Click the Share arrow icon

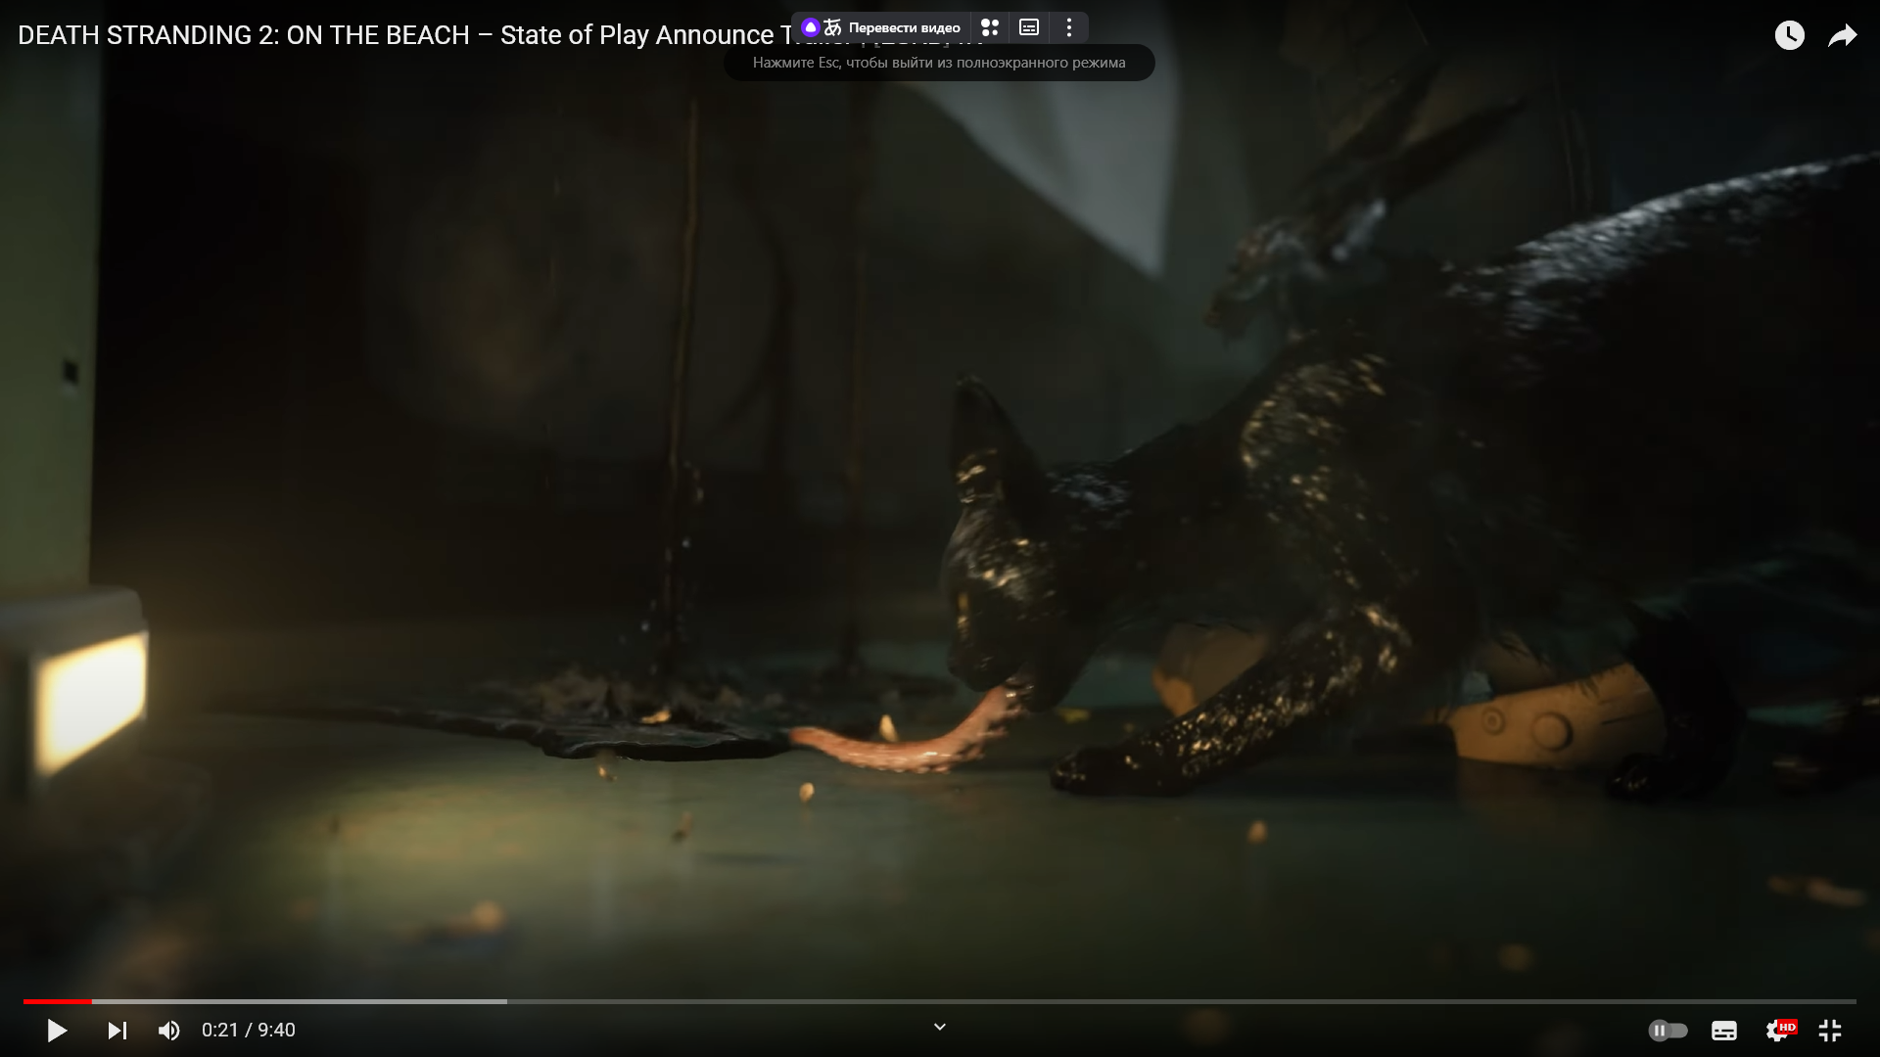click(x=1842, y=36)
